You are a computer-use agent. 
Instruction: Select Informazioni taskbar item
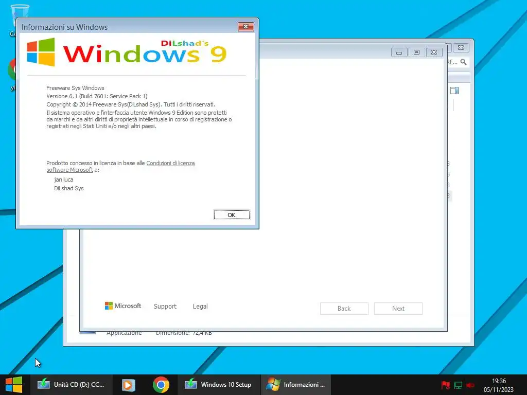[296, 385]
